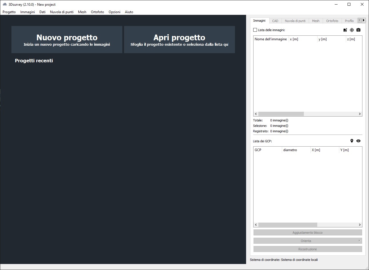Open the Nuvola di punti menu
This screenshot has width=369, height=270.
pos(62,12)
